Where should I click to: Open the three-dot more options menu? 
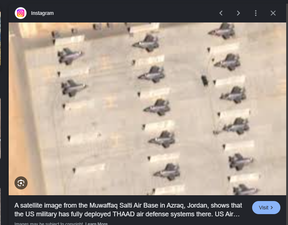click(x=256, y=13)
